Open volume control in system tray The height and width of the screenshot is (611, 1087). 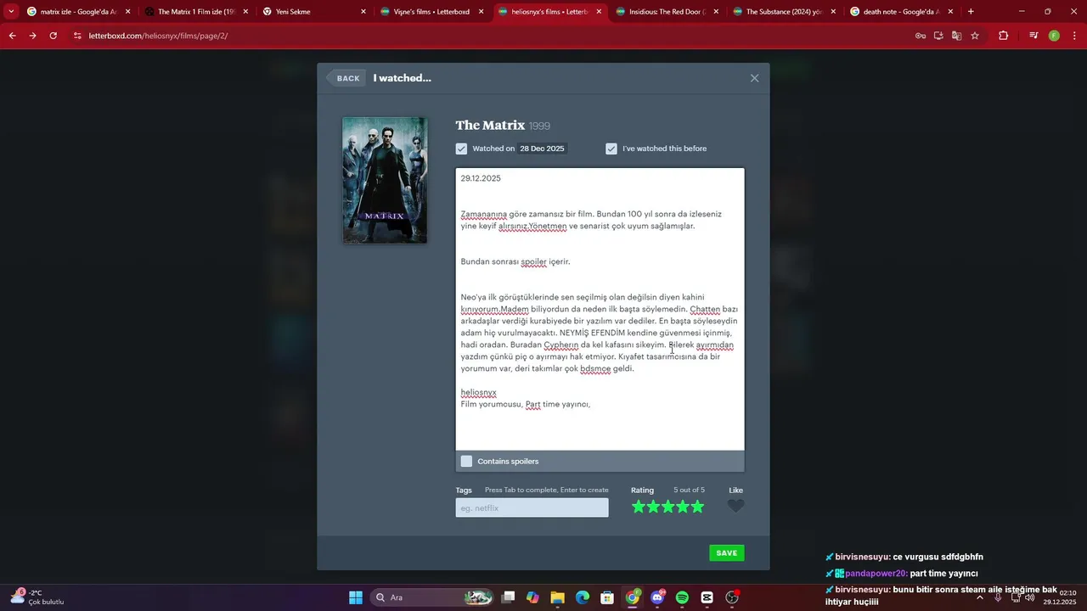[1030, 597]
